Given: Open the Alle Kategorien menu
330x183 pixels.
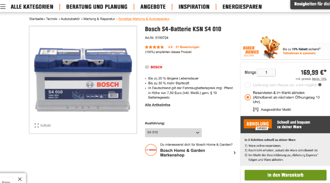Looking at the screenshot, I should tap(32, 7).
